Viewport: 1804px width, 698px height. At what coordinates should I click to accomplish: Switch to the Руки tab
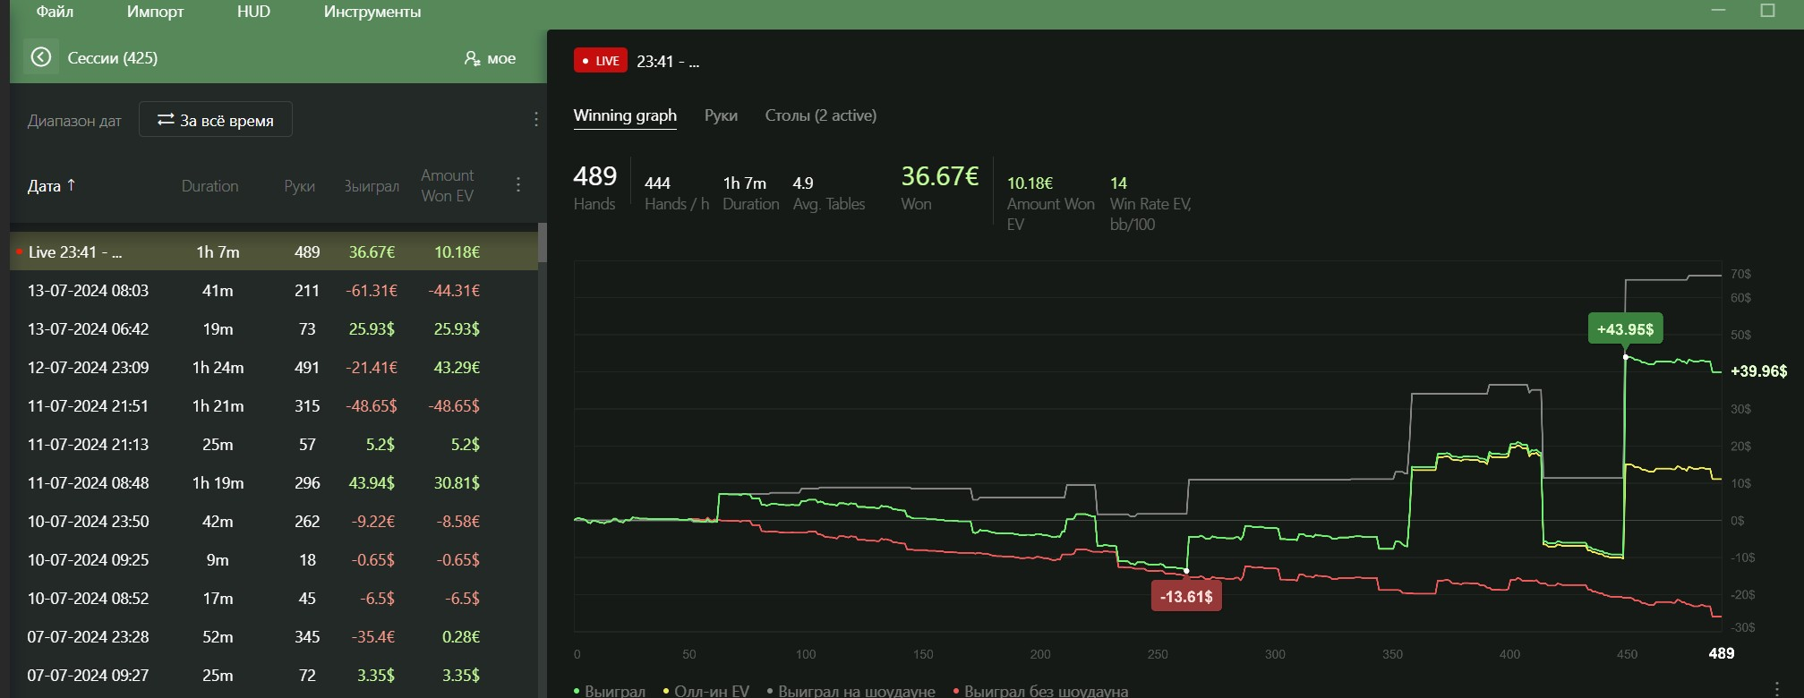point(721,115)
